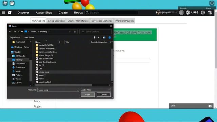Select the 'world.mp3 2.0' audio file
The width and height of the screenshot is (217, 122).
click(44, 82)
